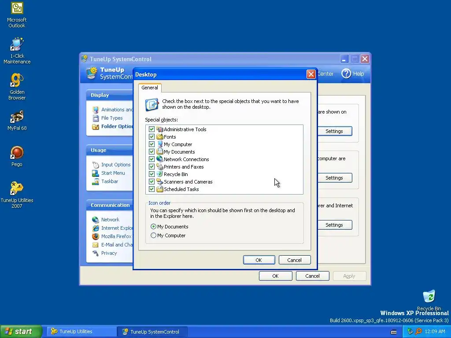Open Microsoft Outlook desktop icon

(x=17, y=15)
